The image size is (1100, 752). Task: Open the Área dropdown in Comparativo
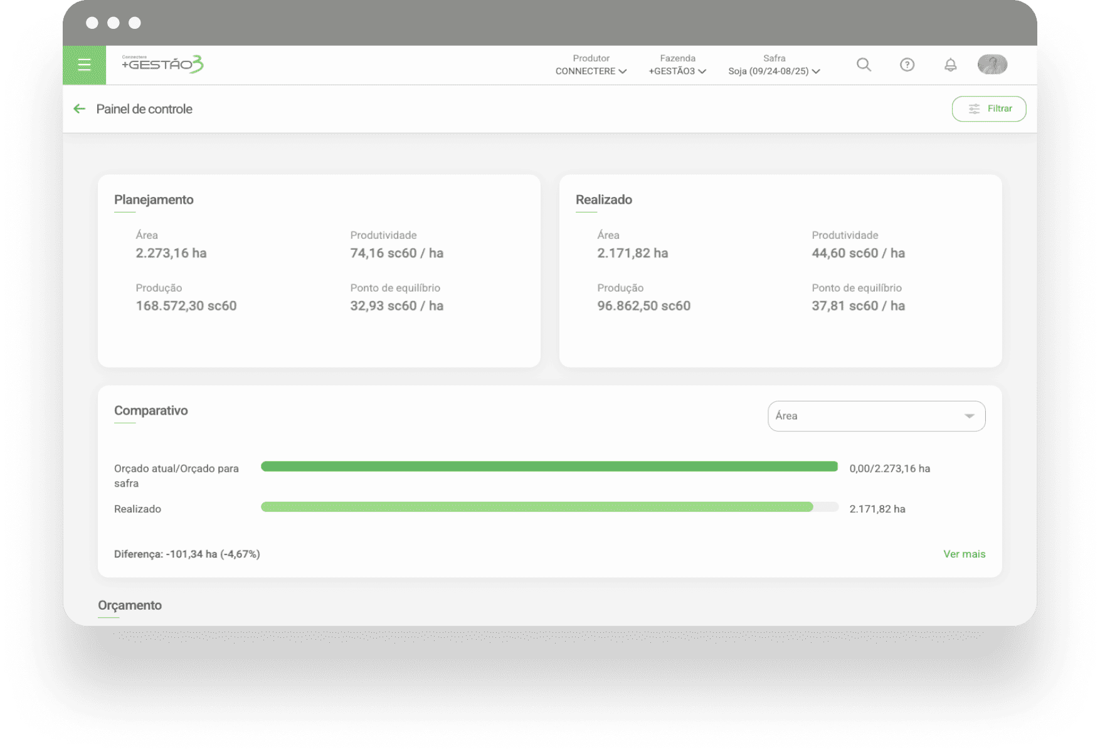[876, 416]
